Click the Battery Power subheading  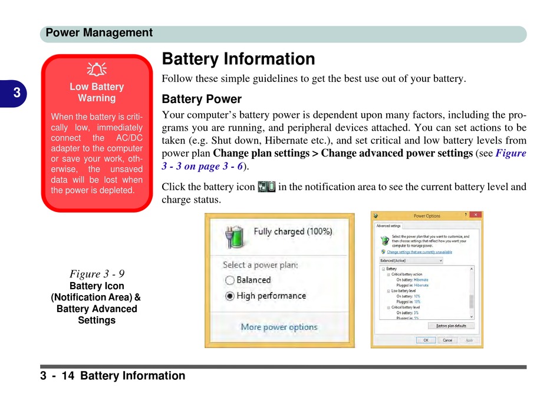point(202,99)
